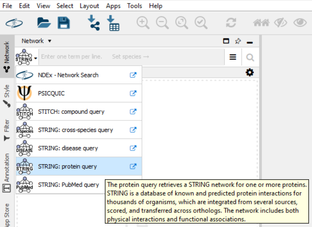
Task: Click the Cytoscape logo icon in the toolbar
Action: click(14, 23)
